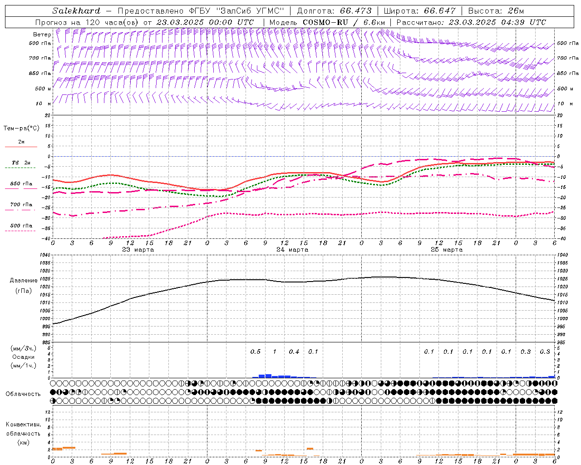Click the 700 гПа temperature legend label

(21, 205)
